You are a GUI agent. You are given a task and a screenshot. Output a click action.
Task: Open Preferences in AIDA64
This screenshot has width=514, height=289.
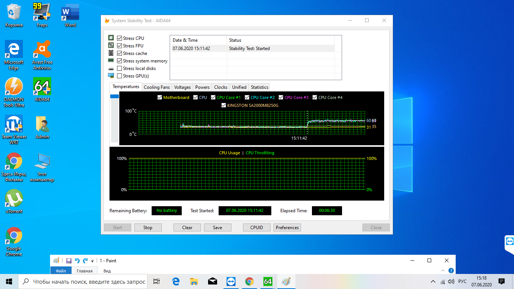[287, 227]
